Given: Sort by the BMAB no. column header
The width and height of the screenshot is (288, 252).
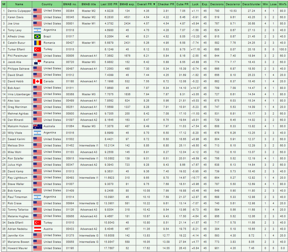Looking at the screenshot, I should pyautogui.click(x=70, y=4).
